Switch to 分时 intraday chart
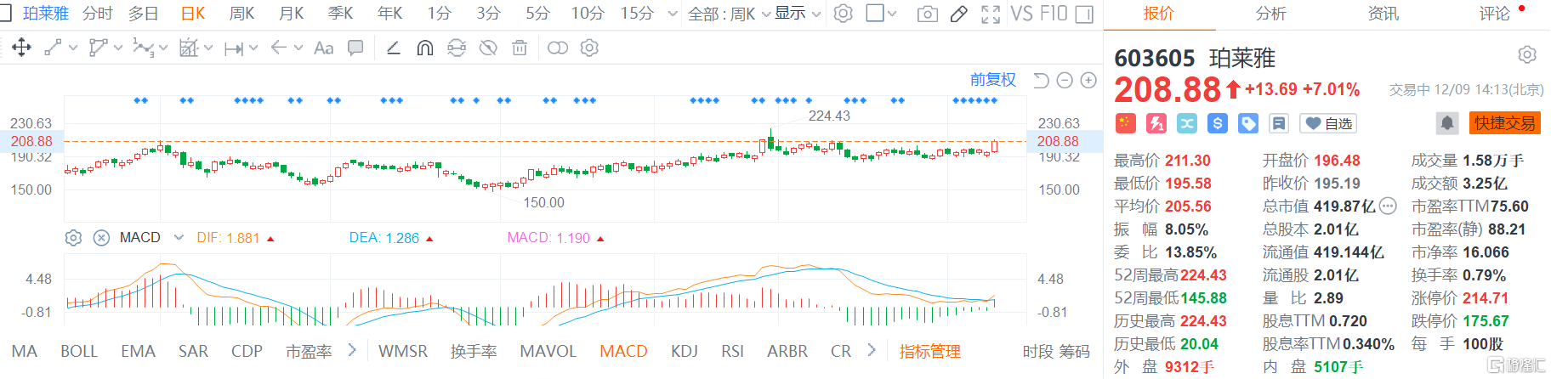 point(98,14)
